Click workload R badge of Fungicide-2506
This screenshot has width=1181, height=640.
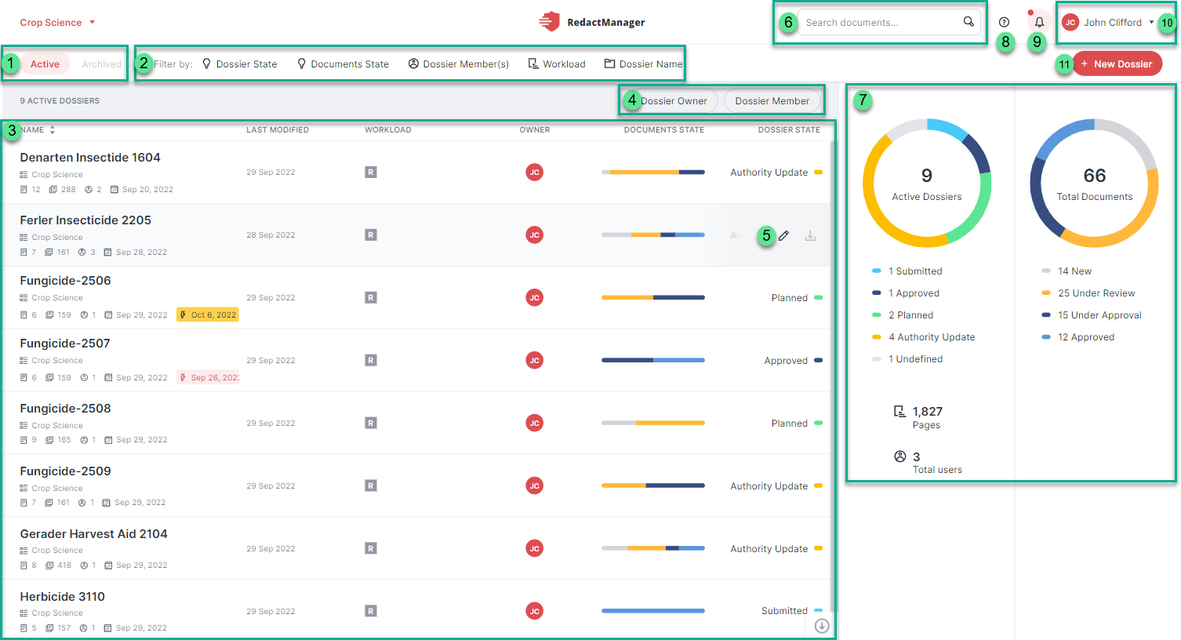371,297
